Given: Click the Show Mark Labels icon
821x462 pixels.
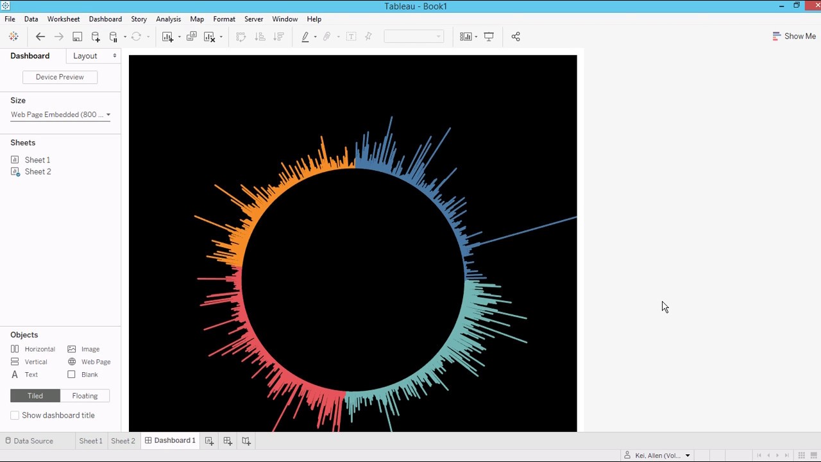Looking at the screenshot, I should click(351, 37).
